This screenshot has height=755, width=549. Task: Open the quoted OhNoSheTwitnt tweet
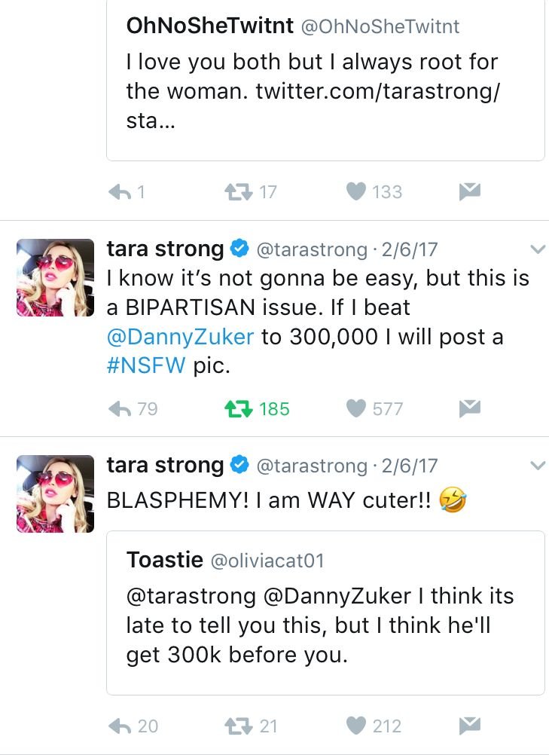[x=325, y=75]
